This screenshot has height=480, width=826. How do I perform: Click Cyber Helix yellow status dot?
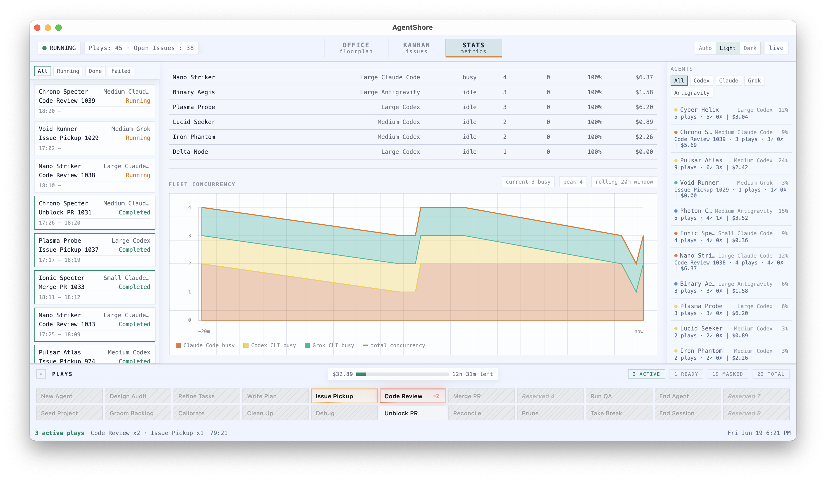pos(676,110)
